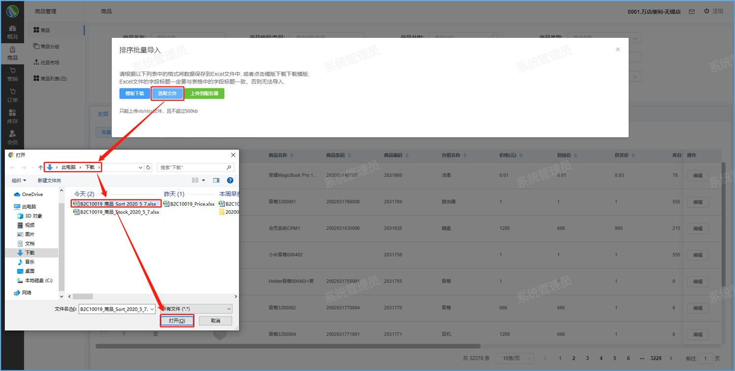Select 此电脑 in the navigation tree
The width and height of the screenshot is (735, 371).
[x=25, y=207]
